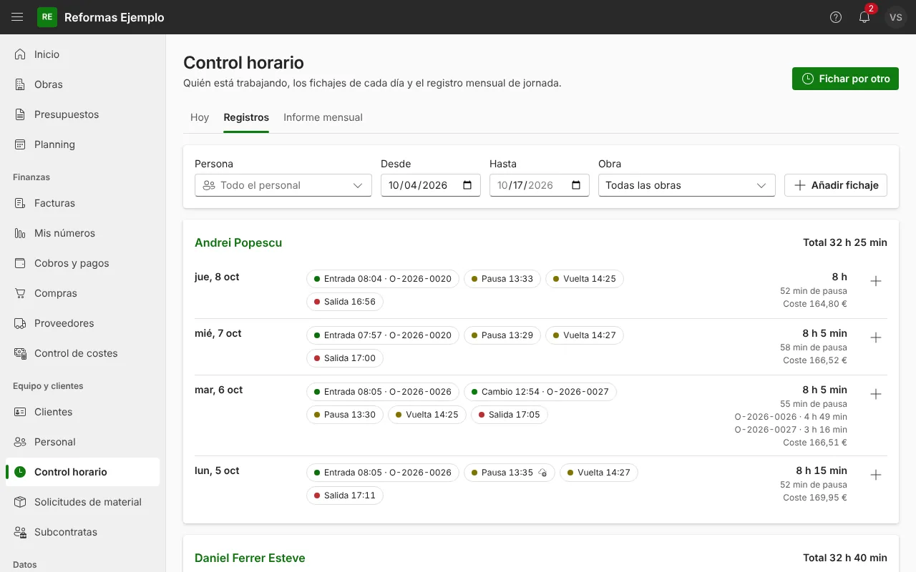
Task: Click the Hasta date input field
Action: pyautogui.click(x=540, y=185)
